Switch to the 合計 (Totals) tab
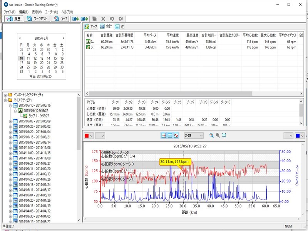 [106, 26]
